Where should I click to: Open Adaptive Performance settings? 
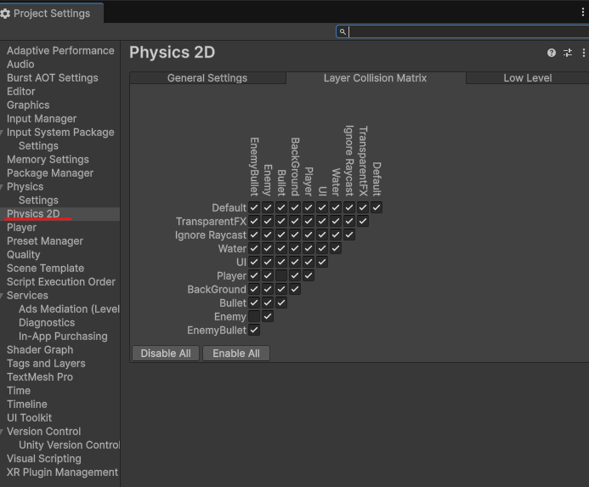60,51
